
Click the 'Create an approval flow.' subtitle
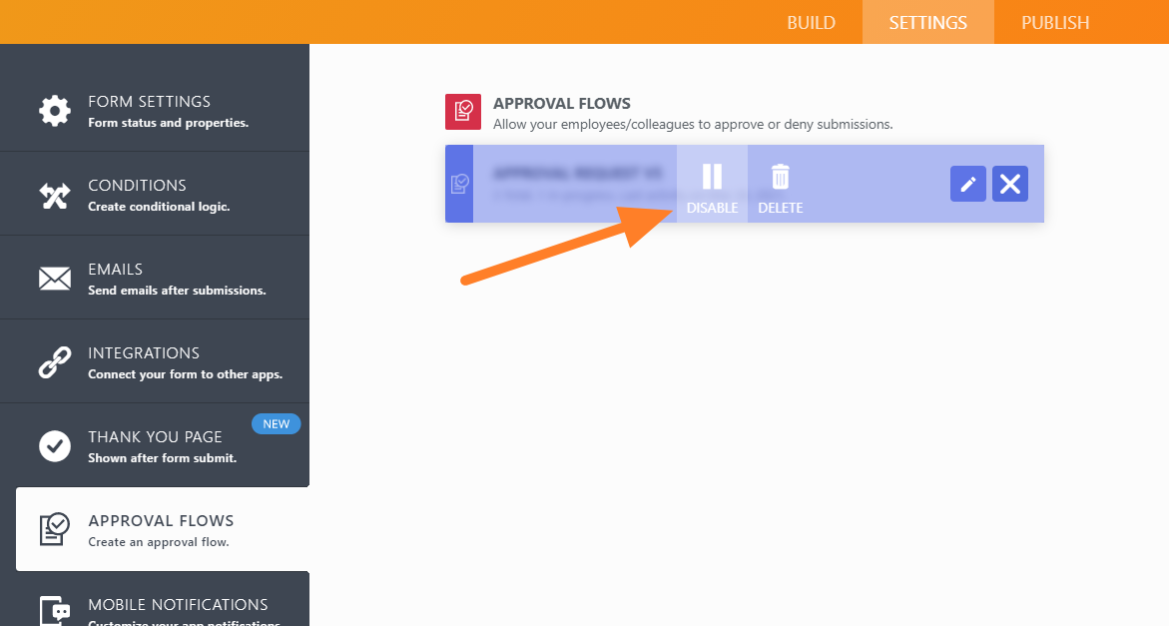tap(158, 542)
